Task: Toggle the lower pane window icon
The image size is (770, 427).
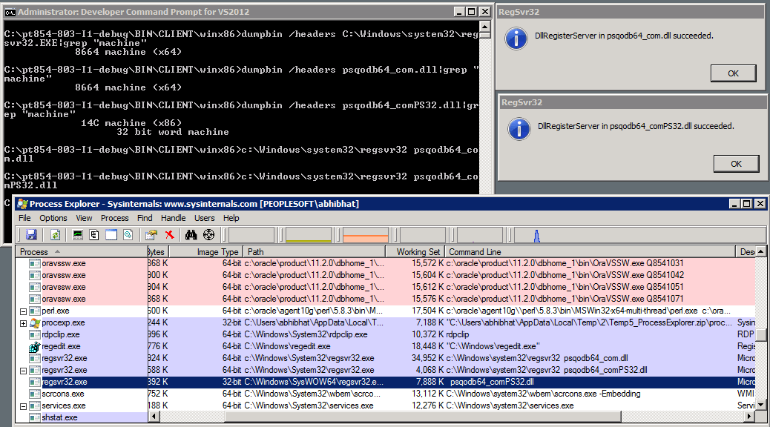Action: 111,234
